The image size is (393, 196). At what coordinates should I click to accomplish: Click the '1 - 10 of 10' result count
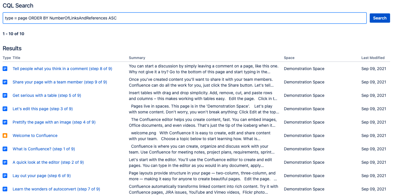(13, 34)
